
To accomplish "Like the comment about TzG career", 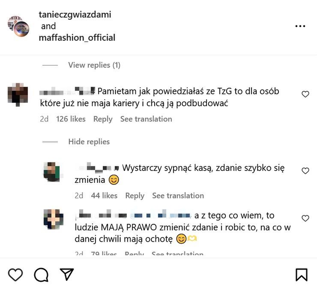I will click(305, 94).
